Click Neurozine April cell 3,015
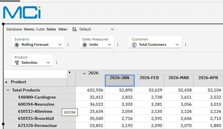This screenshot has height=129, width=223. pyautogui.click(x=208, y=104)
